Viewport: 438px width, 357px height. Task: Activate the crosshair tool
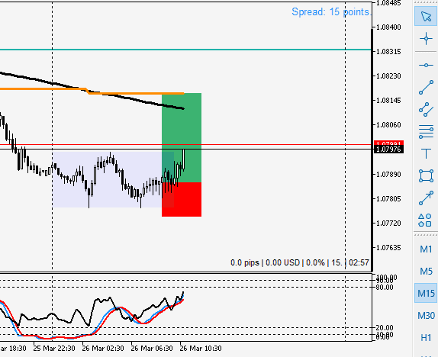(426, 39)
